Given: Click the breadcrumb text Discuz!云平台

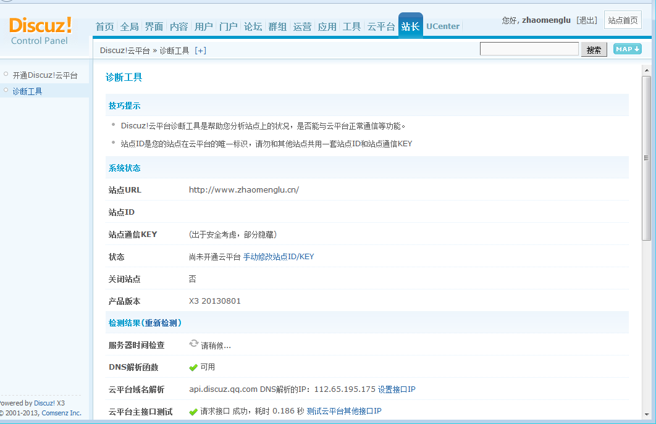Looking at the screenshot, I should click(x=125, y=51).
